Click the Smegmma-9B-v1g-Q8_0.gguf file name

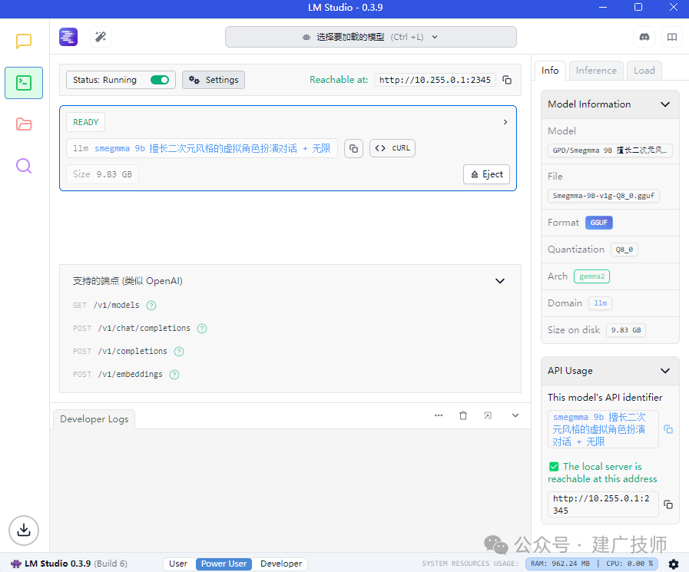pyautogui.click(x=604, y=196)
